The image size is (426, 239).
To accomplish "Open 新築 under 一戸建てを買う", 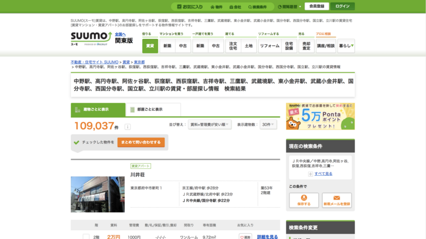I will 200,46.
